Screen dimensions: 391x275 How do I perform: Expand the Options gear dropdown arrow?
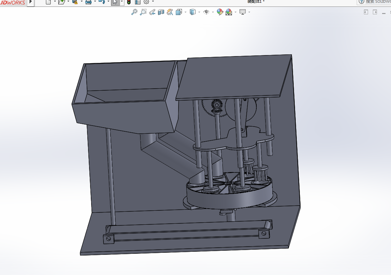pos(153,1)
